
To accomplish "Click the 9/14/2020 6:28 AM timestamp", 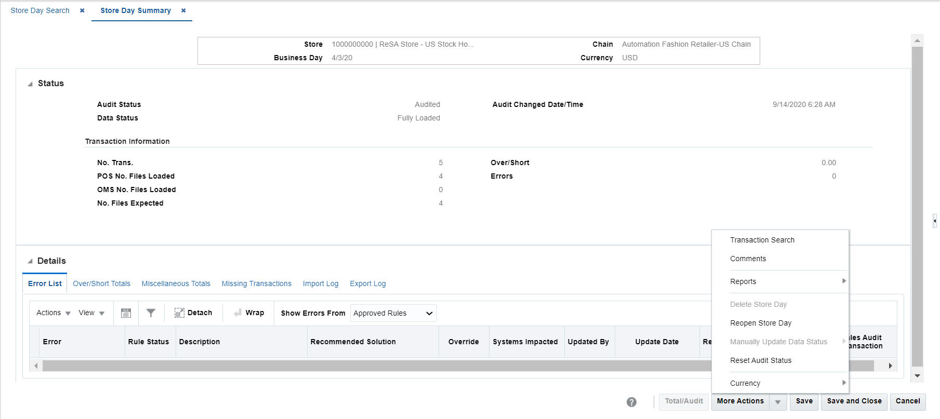I will point(804,104).
